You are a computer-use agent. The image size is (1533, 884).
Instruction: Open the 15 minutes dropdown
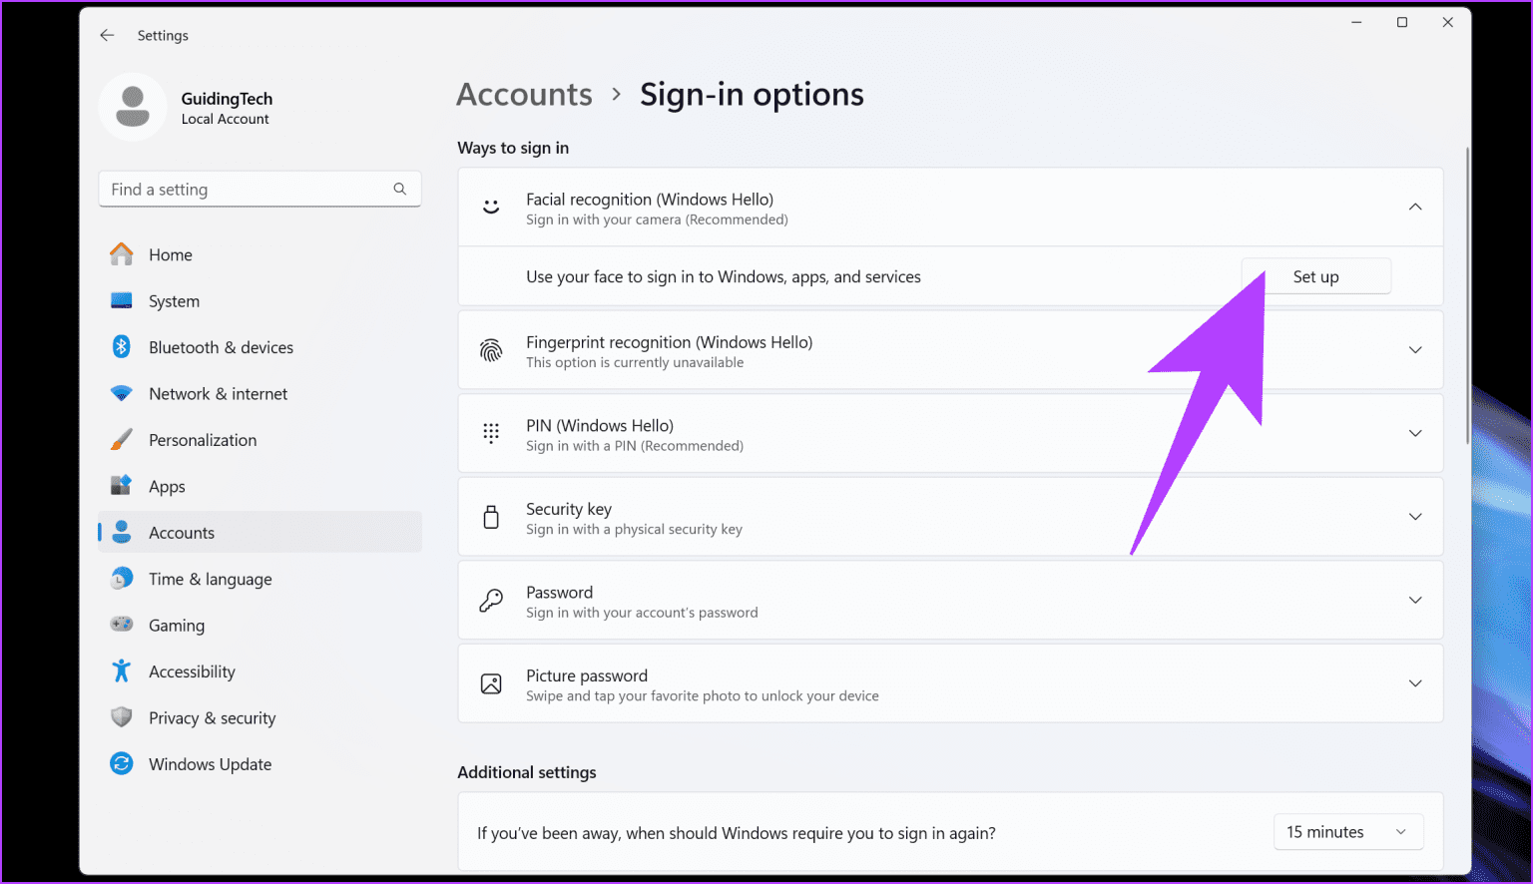(x=1347, y=832)
